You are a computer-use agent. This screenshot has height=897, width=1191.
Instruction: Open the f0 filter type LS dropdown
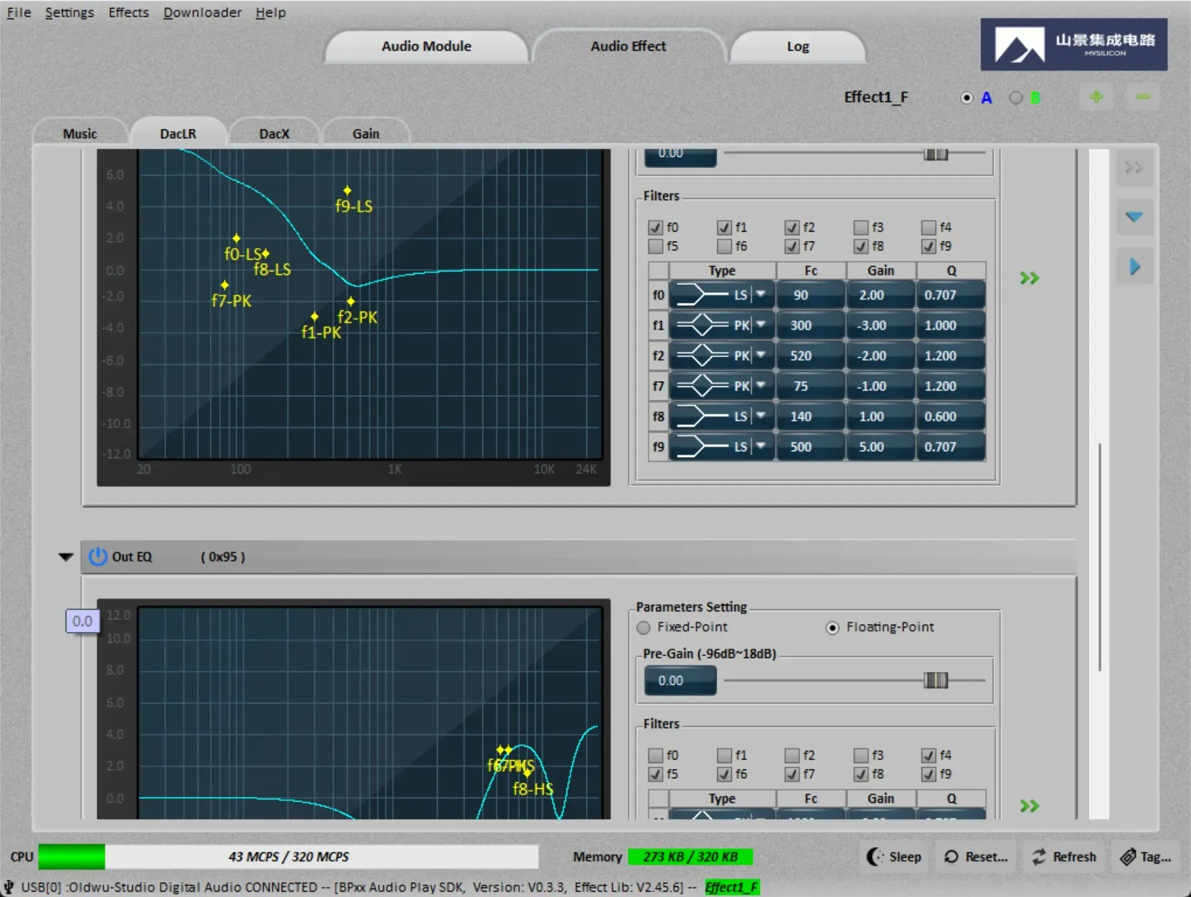[x=761, y=294]
